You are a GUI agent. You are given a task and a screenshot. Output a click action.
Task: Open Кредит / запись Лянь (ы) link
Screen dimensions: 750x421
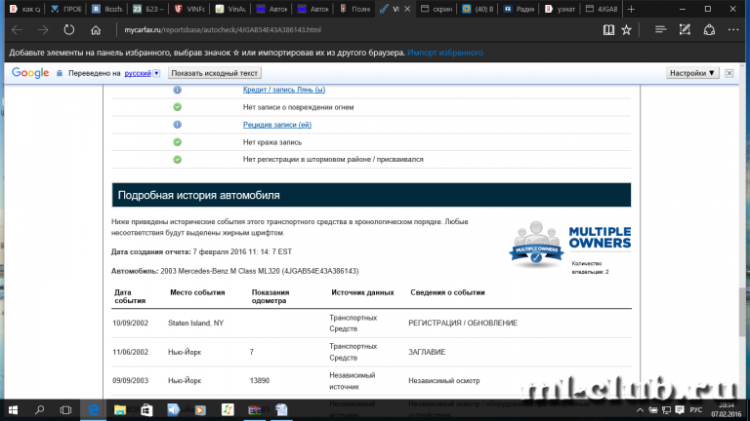click(284, 90)
